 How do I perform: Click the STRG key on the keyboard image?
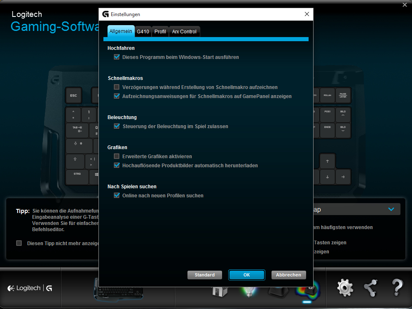pyautogui.click(x=77, y=177)
